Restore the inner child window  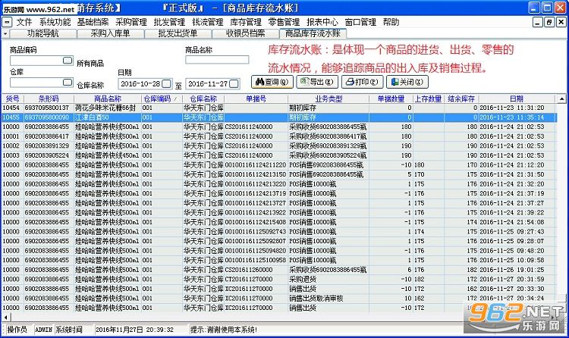pos(549,22)
